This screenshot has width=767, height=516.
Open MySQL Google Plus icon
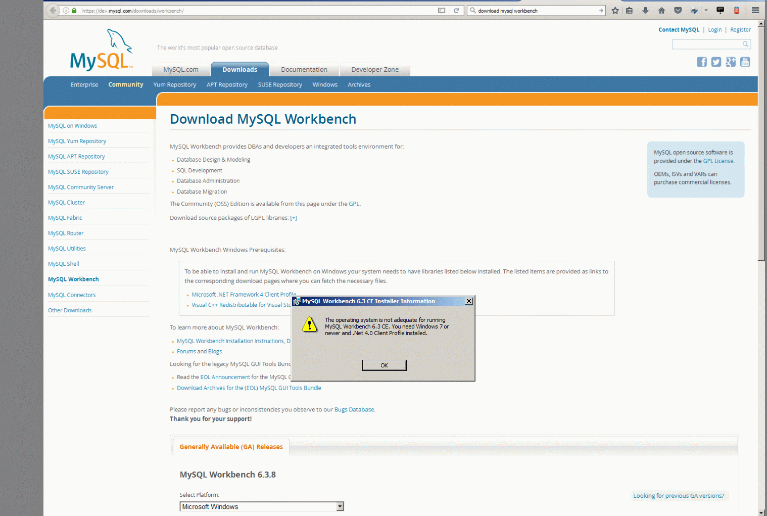point(731,62)
